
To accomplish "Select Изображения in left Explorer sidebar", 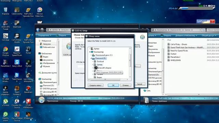I will pyautogui.click(x=49, y=63).
